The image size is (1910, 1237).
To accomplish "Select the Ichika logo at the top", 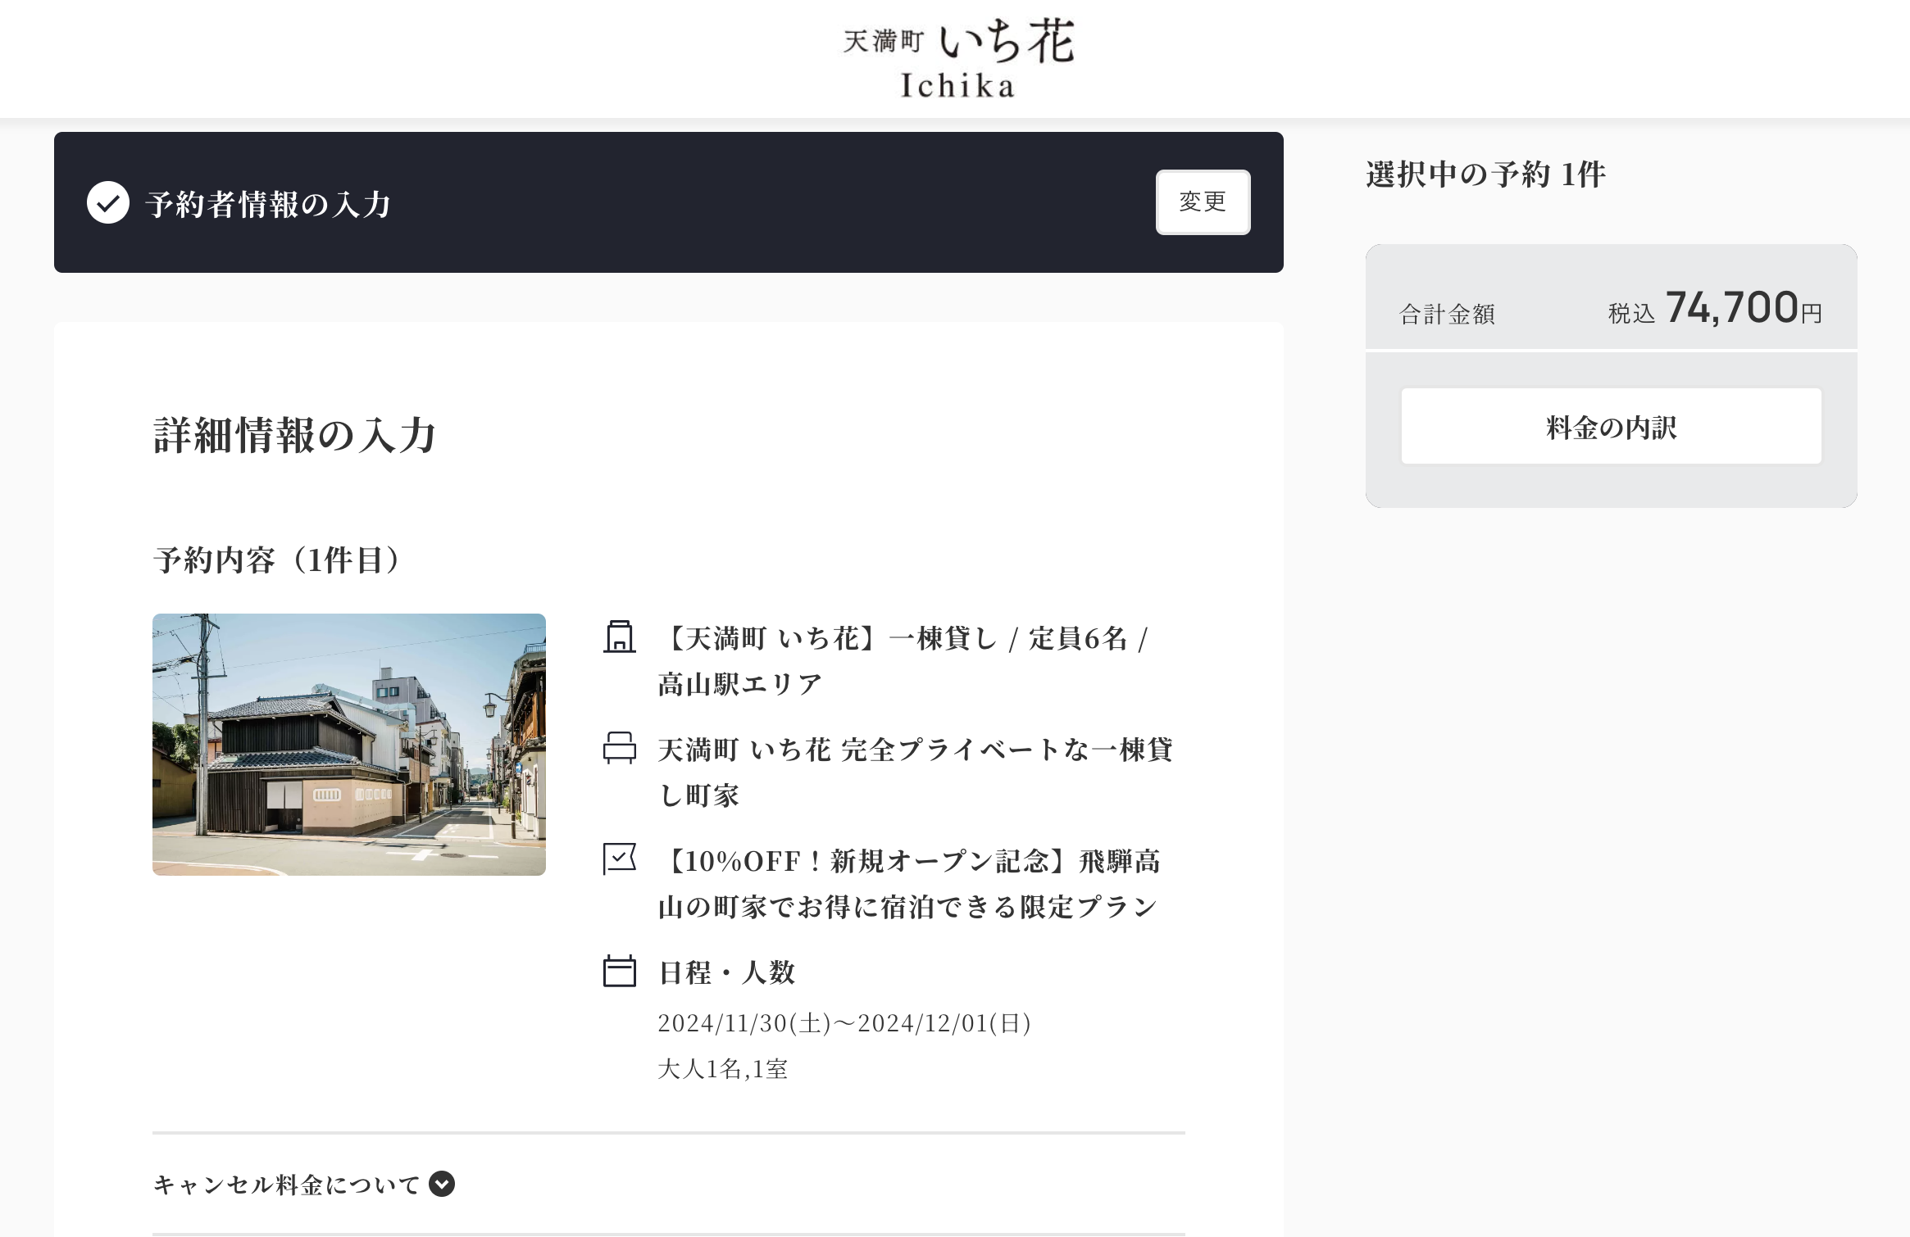I will pyautogui.click(x=955, y=56).
